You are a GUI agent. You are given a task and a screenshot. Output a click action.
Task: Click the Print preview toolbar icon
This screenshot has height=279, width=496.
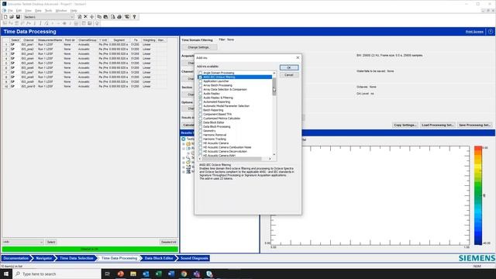tap(113, 17)
